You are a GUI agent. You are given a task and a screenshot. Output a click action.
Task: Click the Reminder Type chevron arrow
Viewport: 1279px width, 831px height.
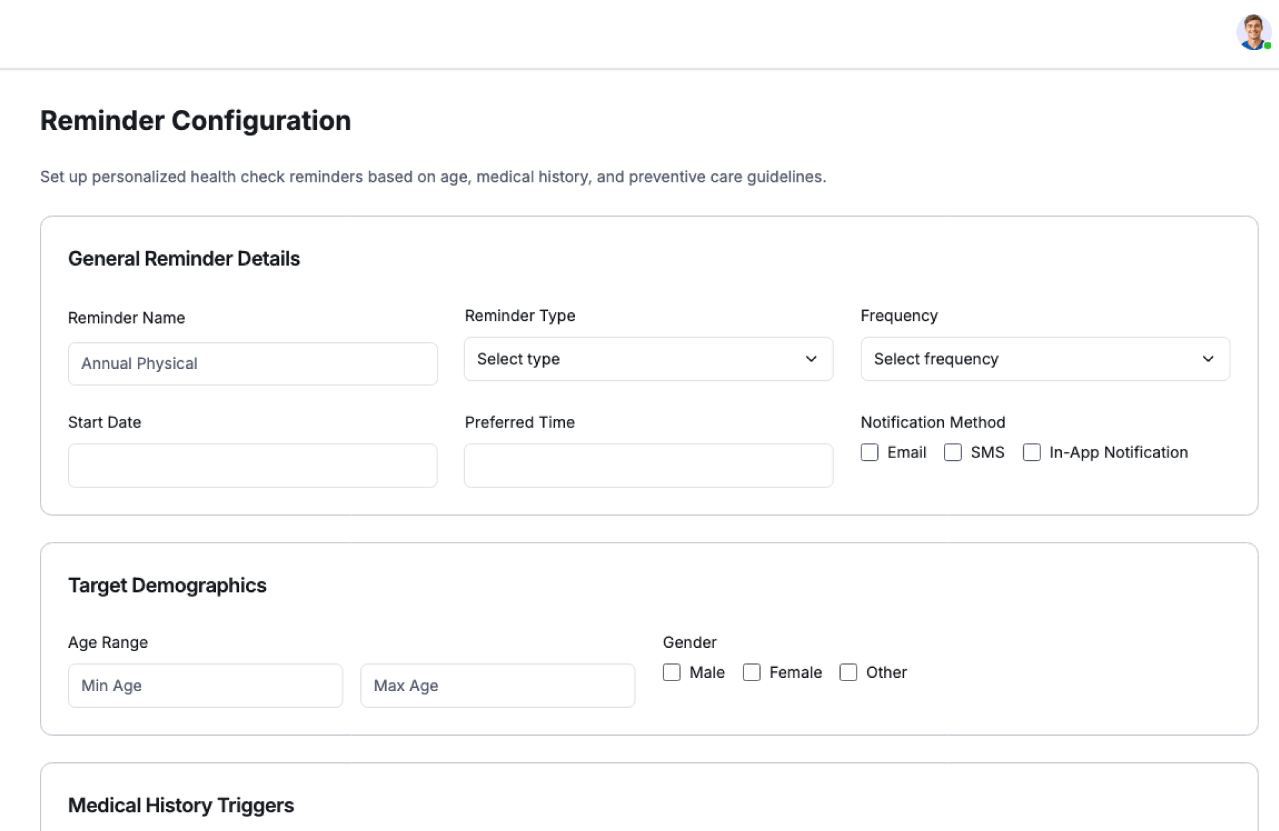(x=811, y=359)
